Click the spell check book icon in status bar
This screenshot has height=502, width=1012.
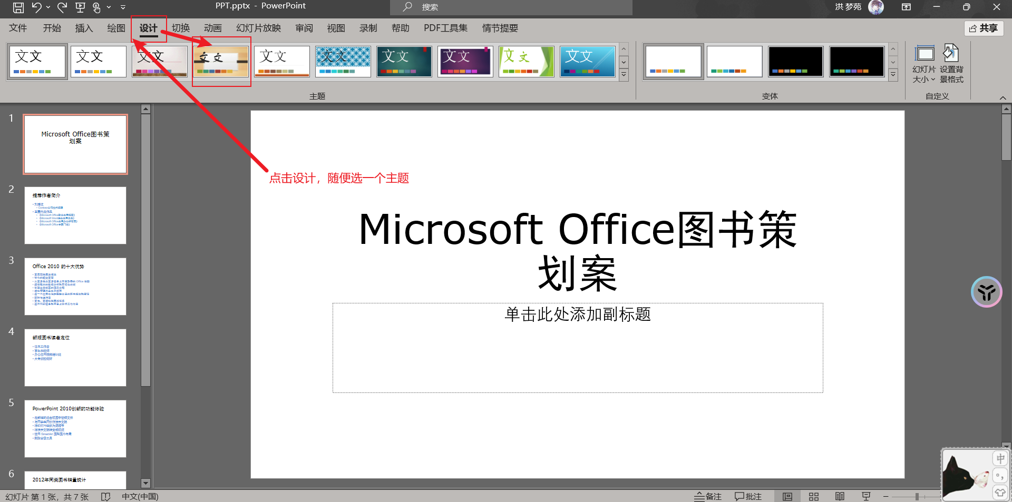pyautogui.click(x=105, y=496)
